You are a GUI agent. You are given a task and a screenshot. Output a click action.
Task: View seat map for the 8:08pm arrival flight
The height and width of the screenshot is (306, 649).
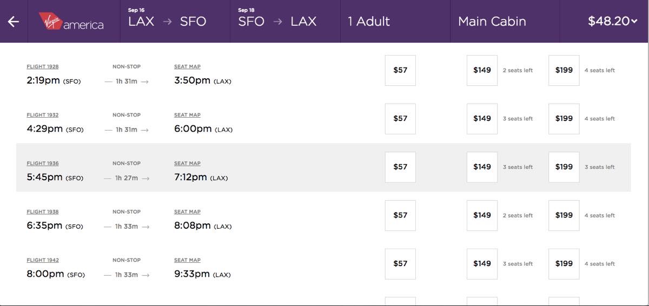(187, 212)
